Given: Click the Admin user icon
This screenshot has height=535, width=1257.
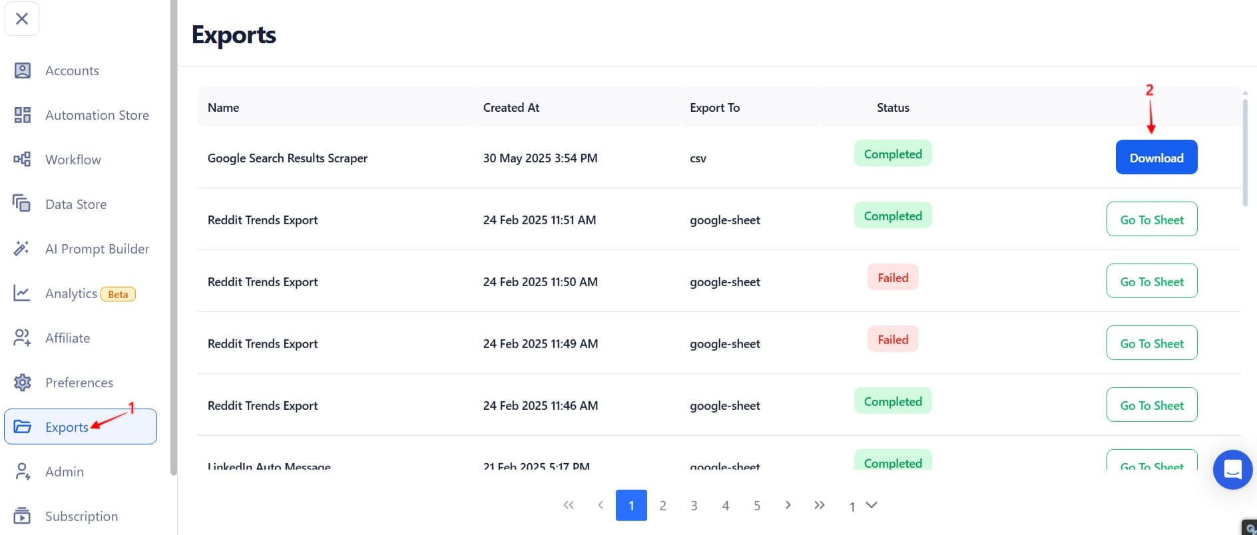Looking at the screenshot, I should point(23,472).
